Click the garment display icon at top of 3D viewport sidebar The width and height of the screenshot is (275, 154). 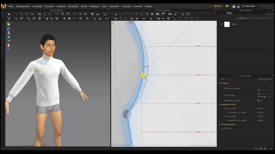pyautogui.click(x=9, y=24)
